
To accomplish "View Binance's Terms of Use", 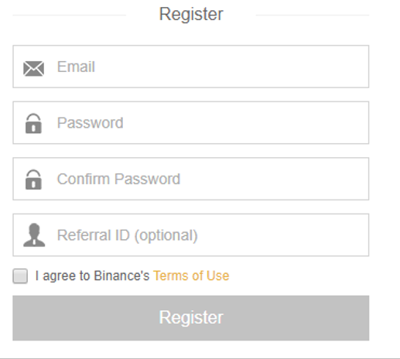I will [191, 275].
